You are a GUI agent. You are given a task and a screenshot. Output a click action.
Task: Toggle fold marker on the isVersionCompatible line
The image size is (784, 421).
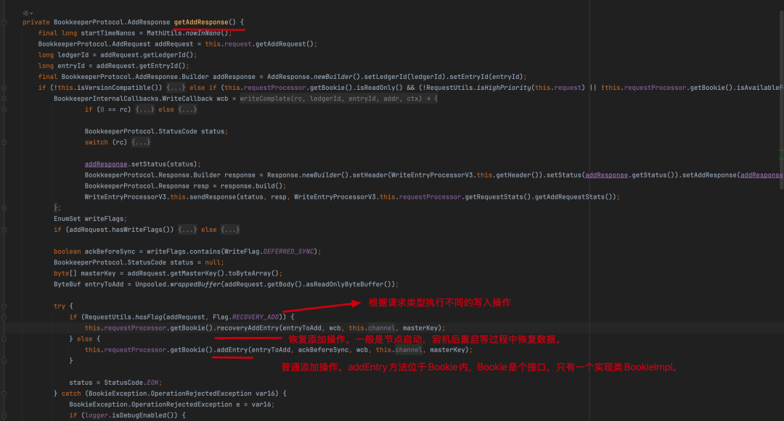4,88
